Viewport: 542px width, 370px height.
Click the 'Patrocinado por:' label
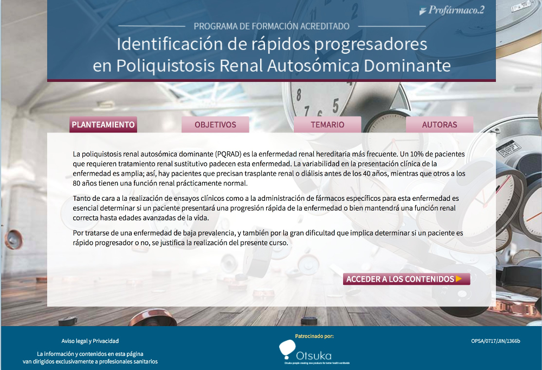[314, 336]
